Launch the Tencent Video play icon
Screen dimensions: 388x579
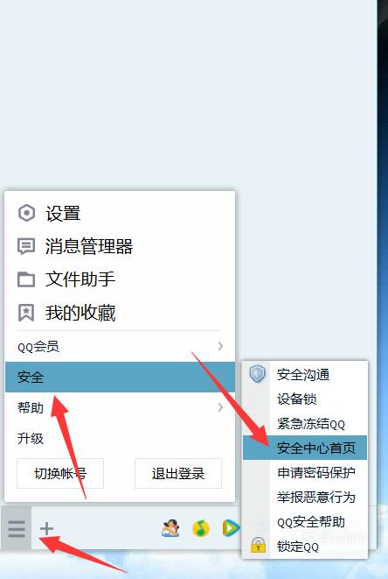coord(231,528)
